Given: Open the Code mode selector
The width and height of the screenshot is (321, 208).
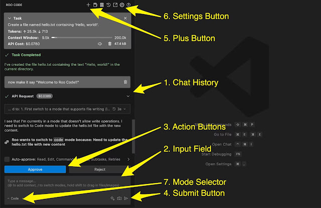Looking at the screenshot, I should click(13, 198).
